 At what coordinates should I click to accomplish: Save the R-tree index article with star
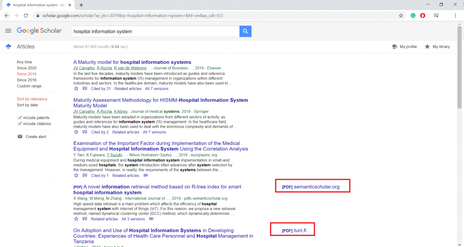point(76,219)
